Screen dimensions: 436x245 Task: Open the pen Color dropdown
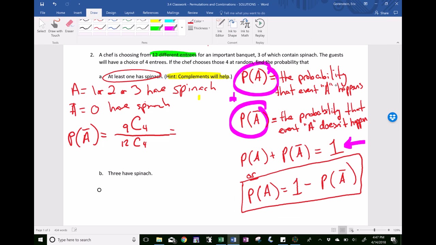tap(196, 21)
